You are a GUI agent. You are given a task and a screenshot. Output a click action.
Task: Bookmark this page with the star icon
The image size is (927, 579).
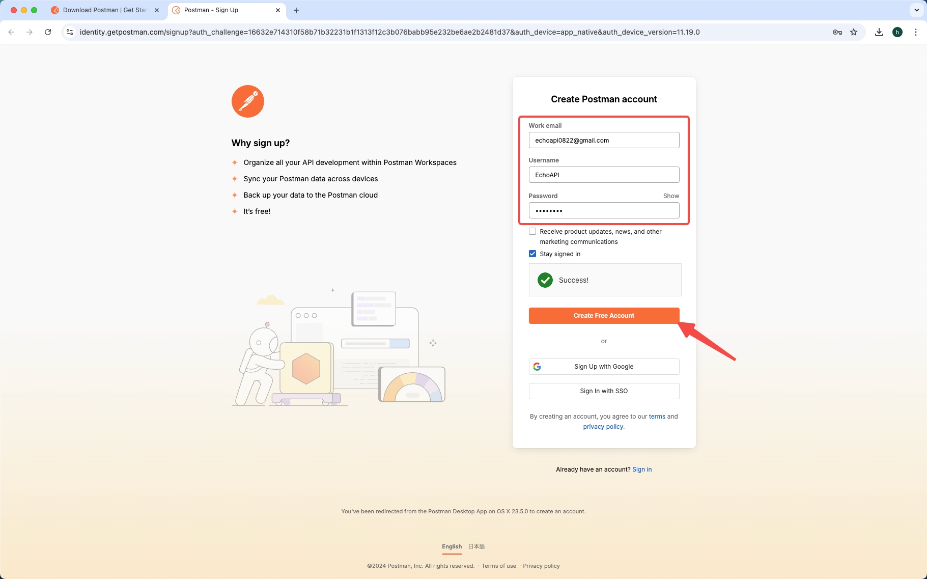click(854, 32)
